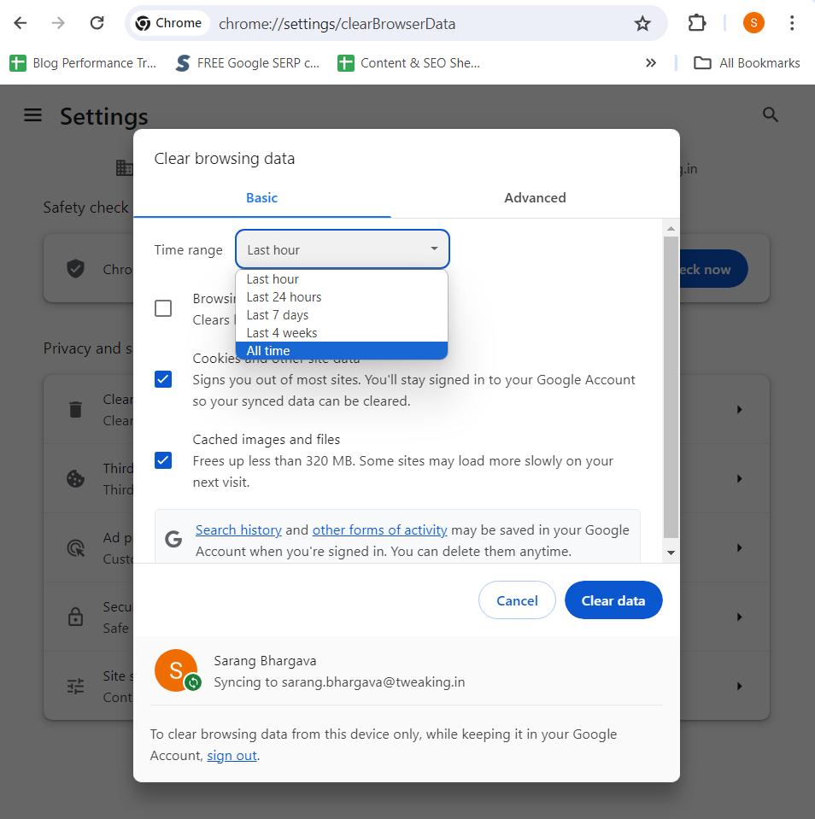815x819 pixels.
Task: Click the browser reload icon
Action: pyautogui.click(x=97, y=23)
